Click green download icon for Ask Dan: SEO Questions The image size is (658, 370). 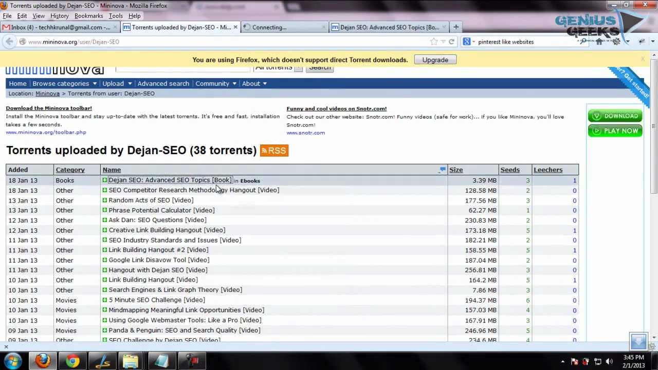tap(104, 220)
